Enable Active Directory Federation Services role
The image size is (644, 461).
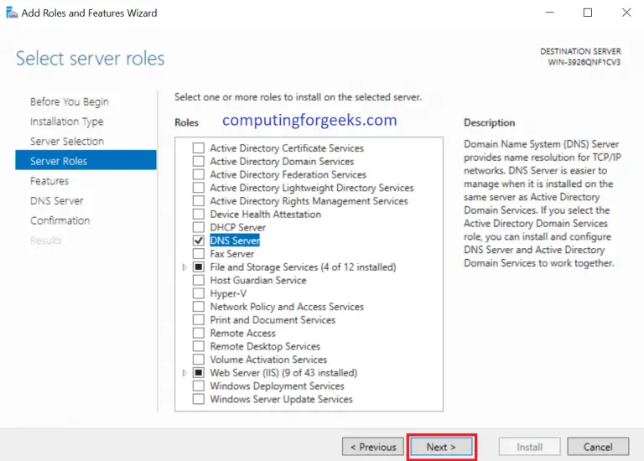pyautogui.click(x=199, y=174)
